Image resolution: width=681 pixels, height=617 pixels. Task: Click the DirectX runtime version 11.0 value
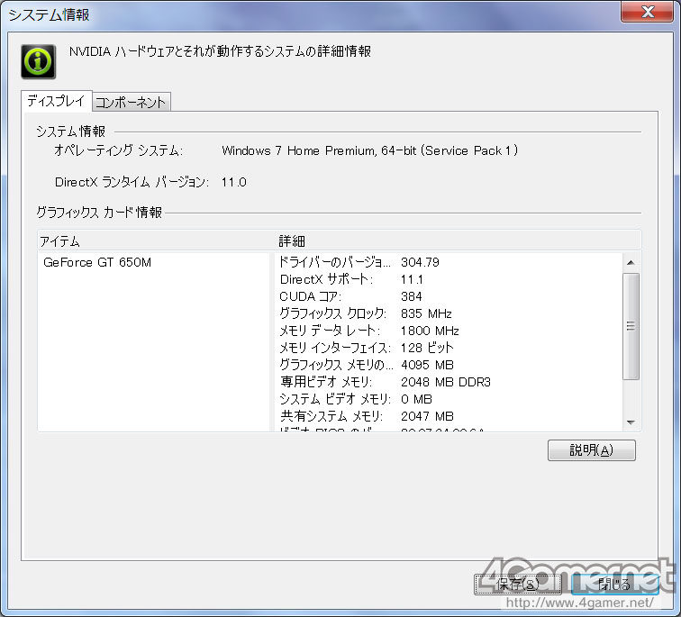click(x=233, y=182)
